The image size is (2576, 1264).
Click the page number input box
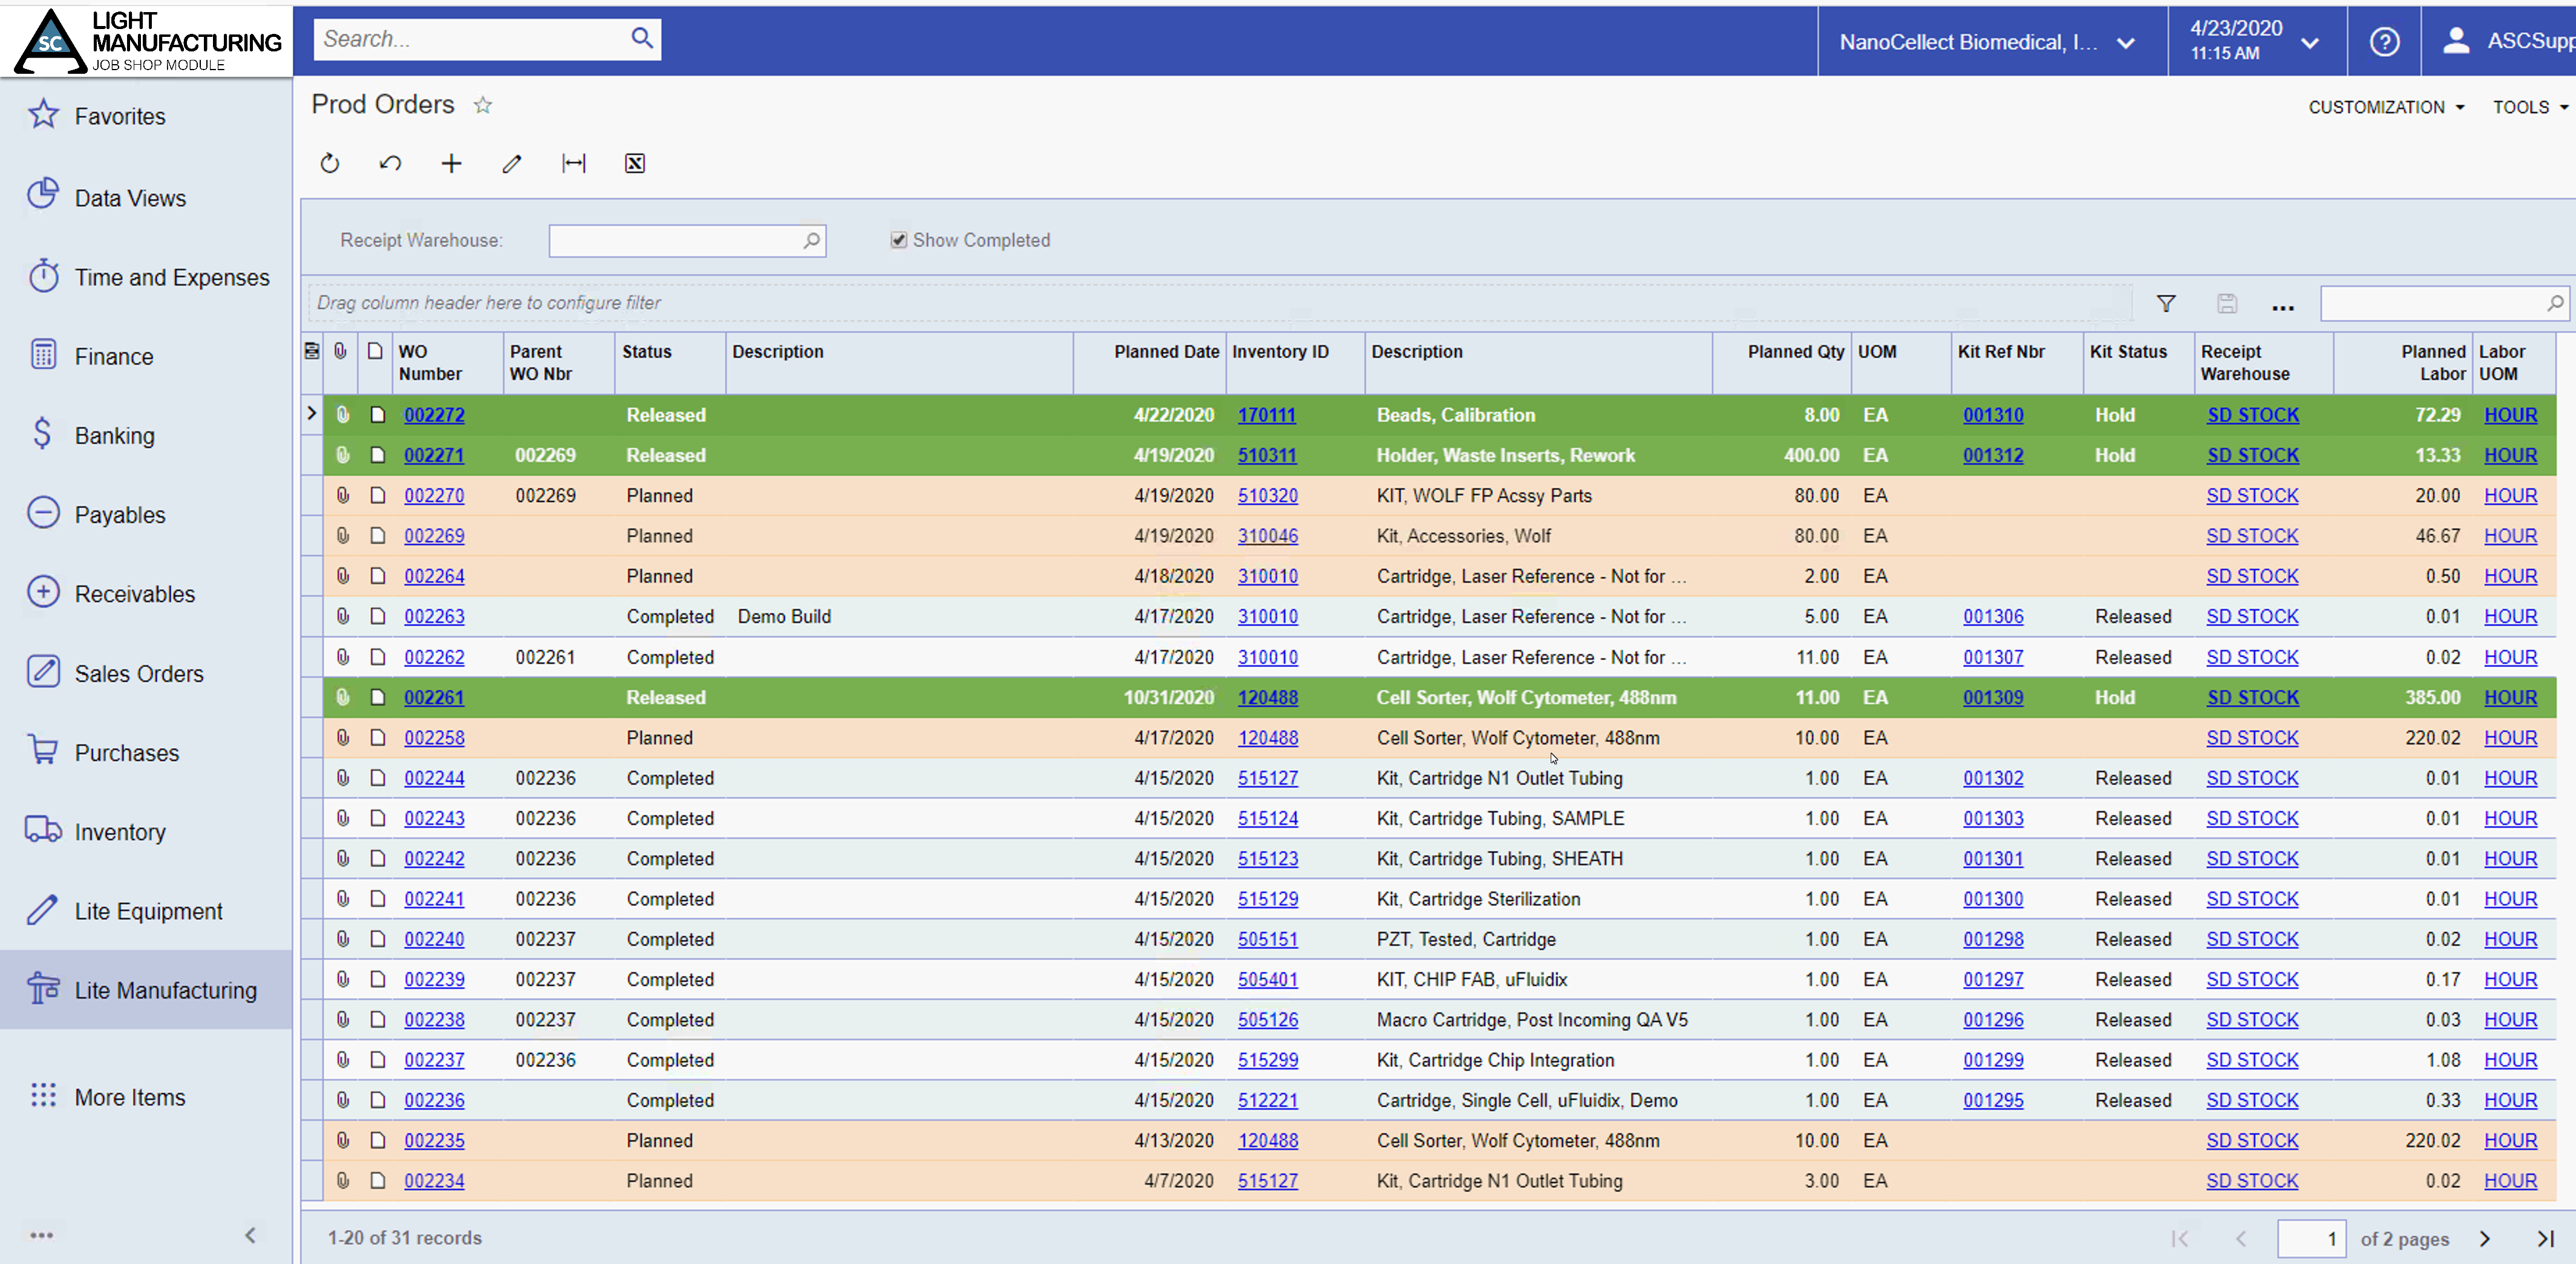[2311, 1238]
